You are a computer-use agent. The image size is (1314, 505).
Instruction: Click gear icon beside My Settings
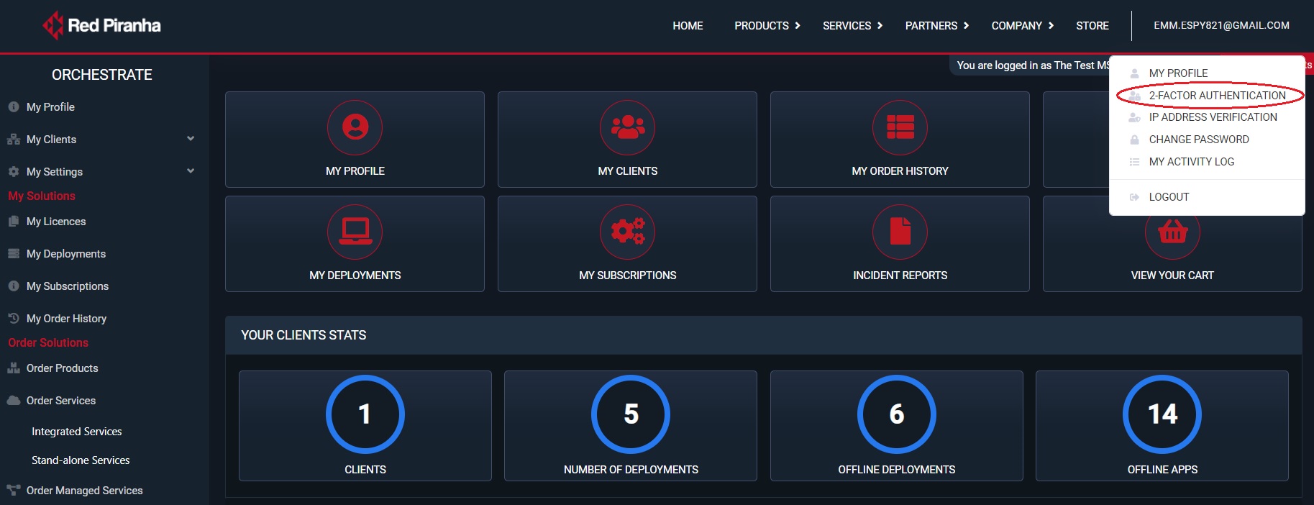14,171
